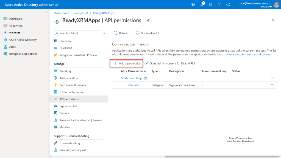
Task: Open the notifications bell icon
Action: pyautogui.click(x=202, y=5)
